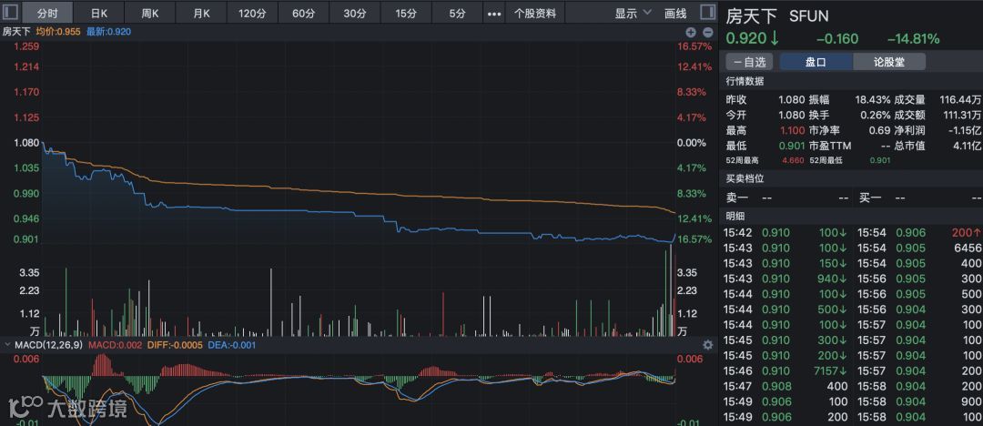Click the 卖一 ask level row
The width and height of the screenshot is (983, 426).
coord(787,198)
